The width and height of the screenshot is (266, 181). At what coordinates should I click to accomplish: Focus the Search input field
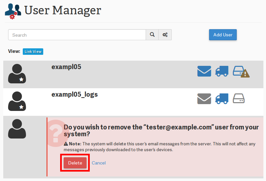(x=77, y=35)
